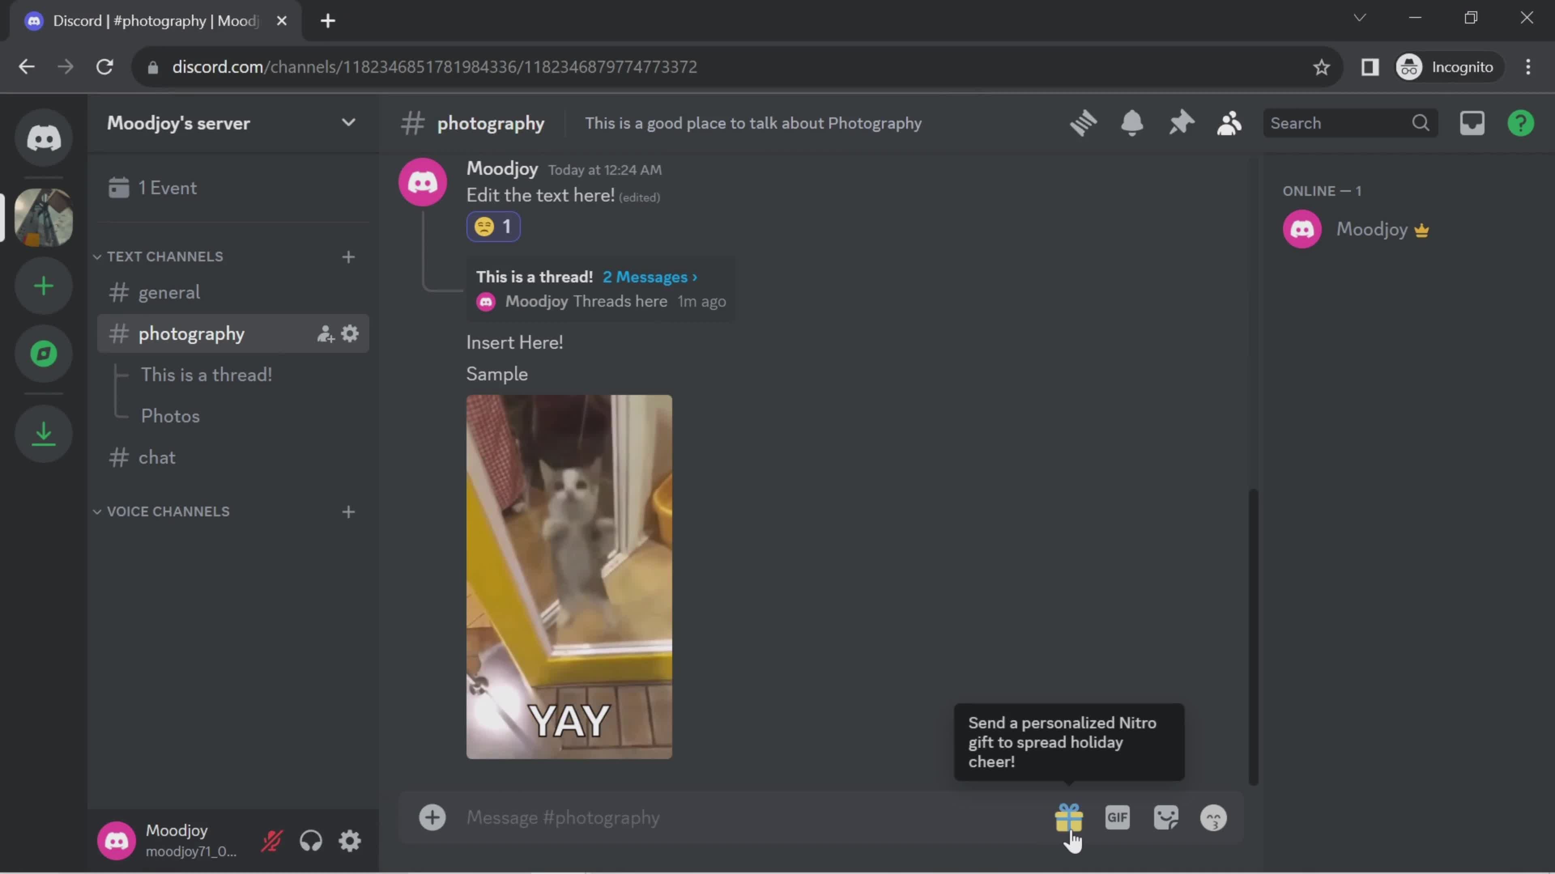Open Discord direct messages home
The height and width of the screenshot is (874, 1555).
click(x=43, y=138)
